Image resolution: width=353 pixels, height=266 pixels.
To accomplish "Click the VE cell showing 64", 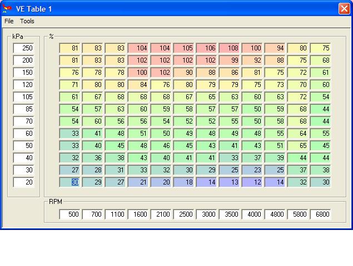I will tap(298, 134).
